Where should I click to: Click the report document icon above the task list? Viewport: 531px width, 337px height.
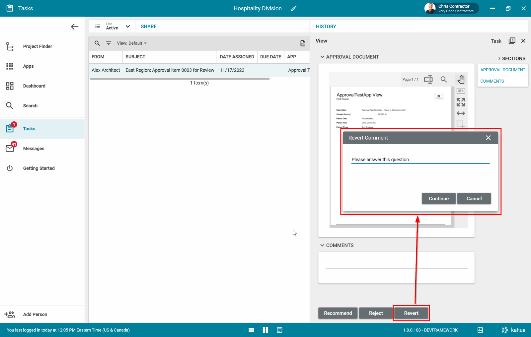pos(303,43)
